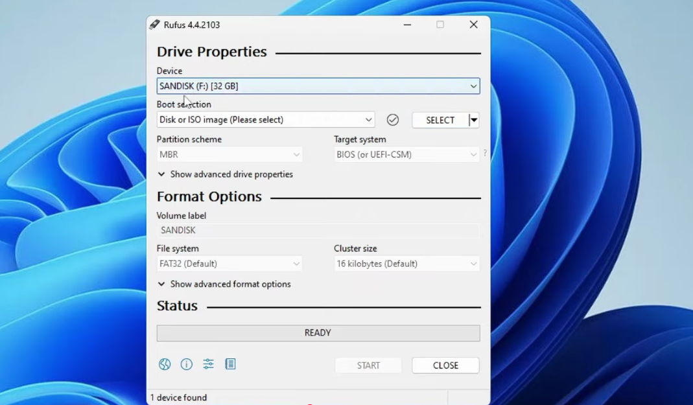
Task: Click the Volume label field SANDISK
Action: (318, 230)
